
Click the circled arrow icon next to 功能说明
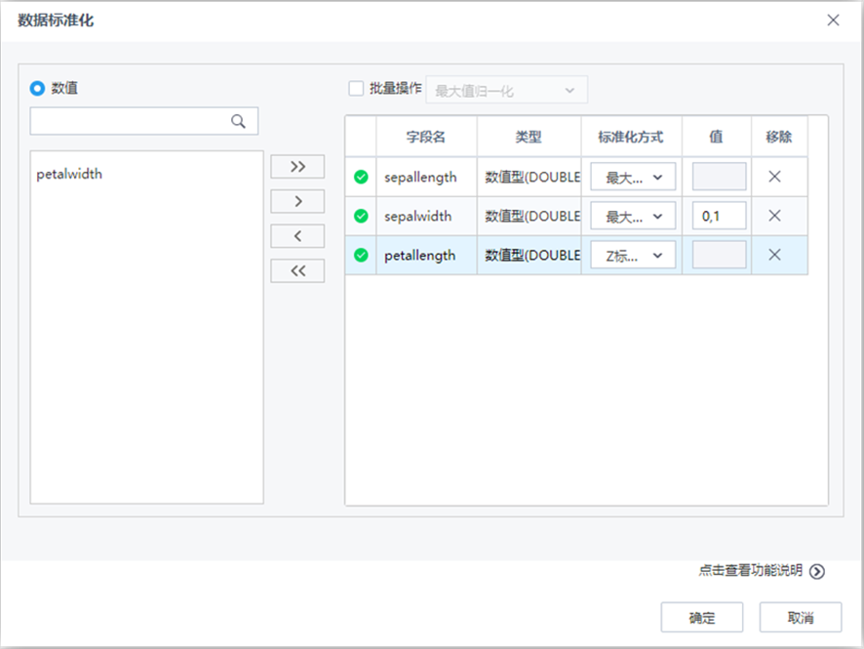816,570
